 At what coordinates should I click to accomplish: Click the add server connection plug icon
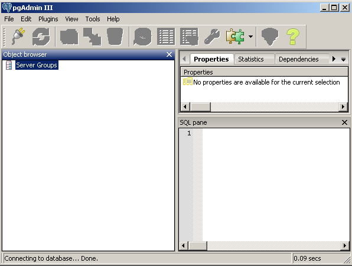point(18,37)
